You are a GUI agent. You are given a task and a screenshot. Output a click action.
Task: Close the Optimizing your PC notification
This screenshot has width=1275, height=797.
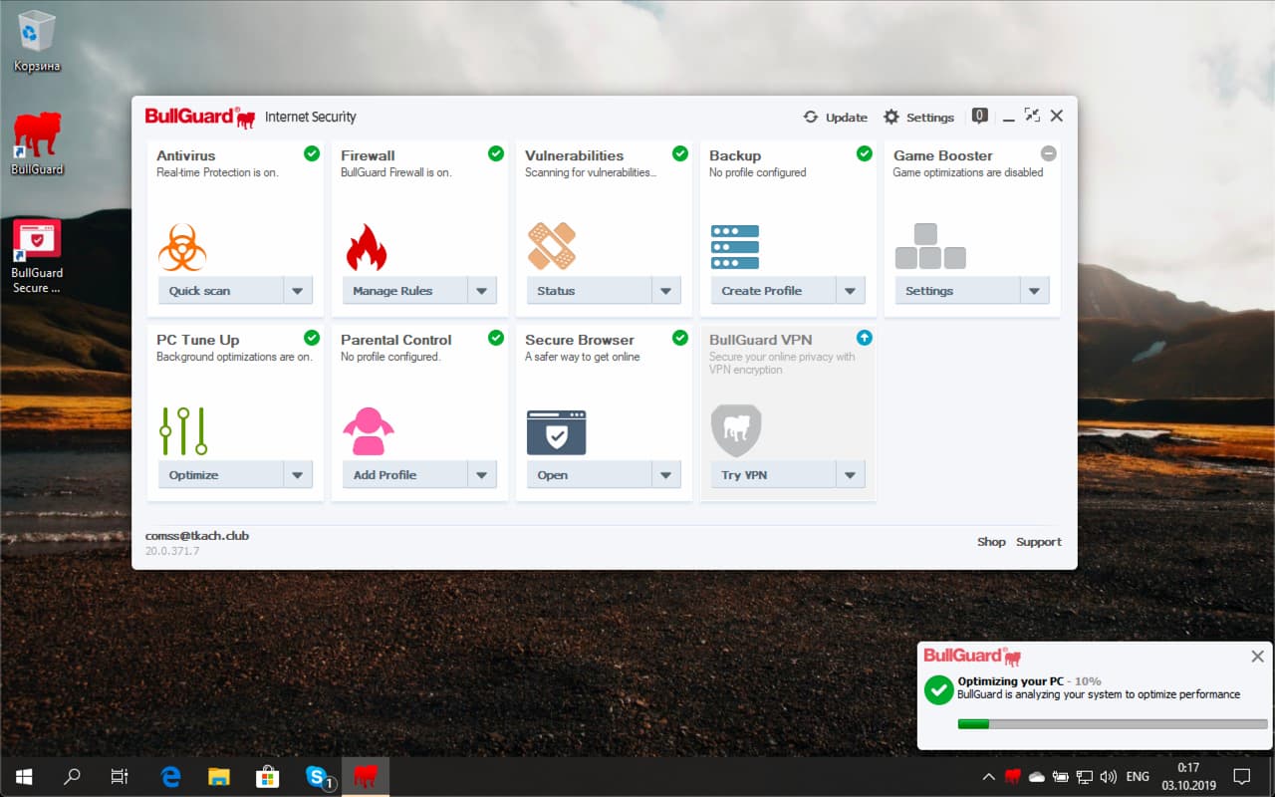[1257, 657]
